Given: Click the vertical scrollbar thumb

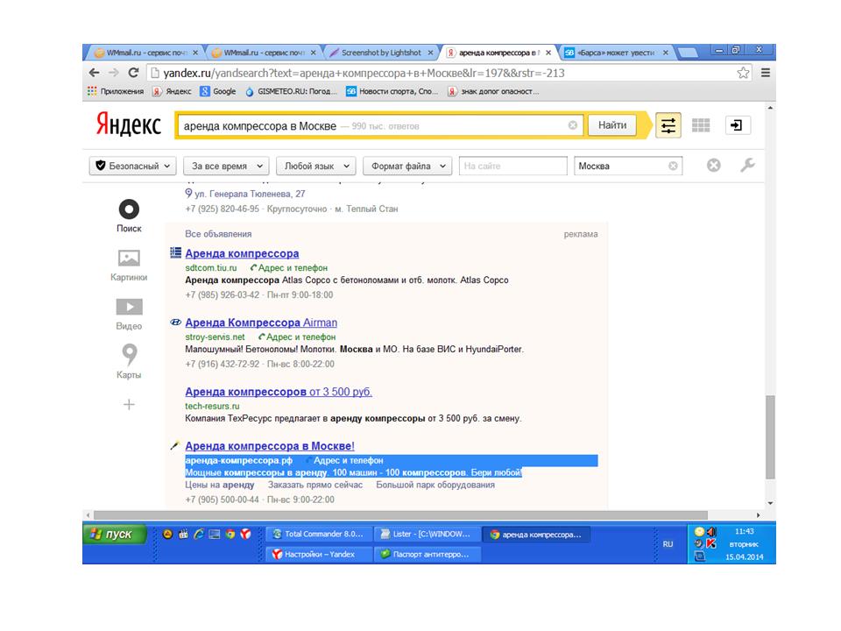Looking at the screenshot, I should [770, 436].
